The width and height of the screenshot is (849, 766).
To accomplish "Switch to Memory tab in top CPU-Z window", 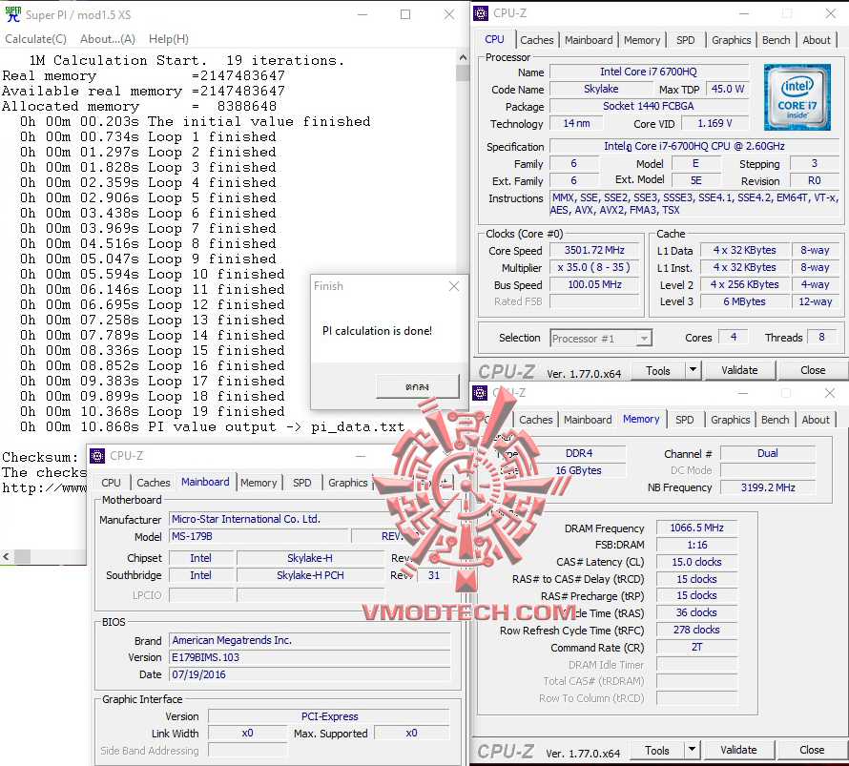I will point(642,40).
